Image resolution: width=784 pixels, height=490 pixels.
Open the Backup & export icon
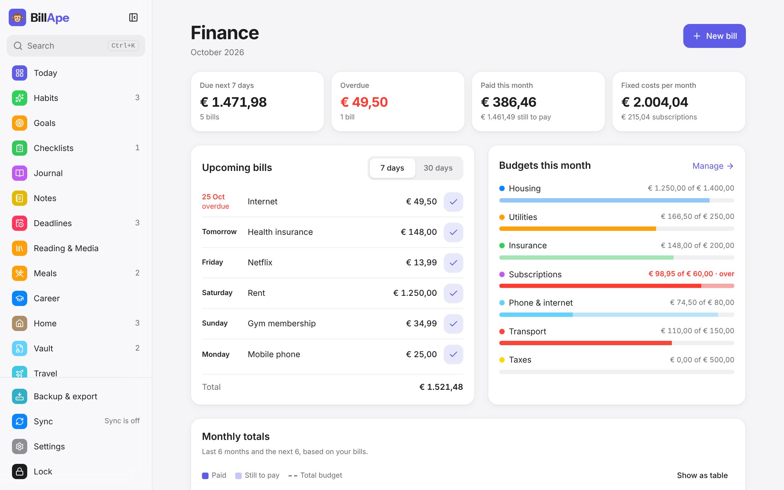pyautogui.click(x=20, y=396)
